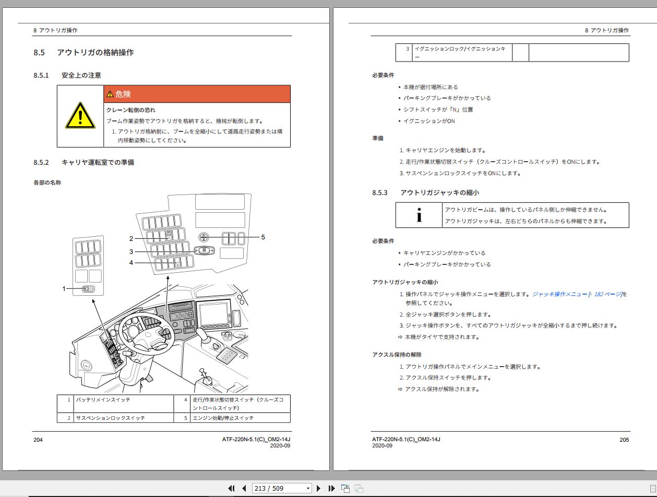Click the クレーン転倒の恐れ warning text

131,110
